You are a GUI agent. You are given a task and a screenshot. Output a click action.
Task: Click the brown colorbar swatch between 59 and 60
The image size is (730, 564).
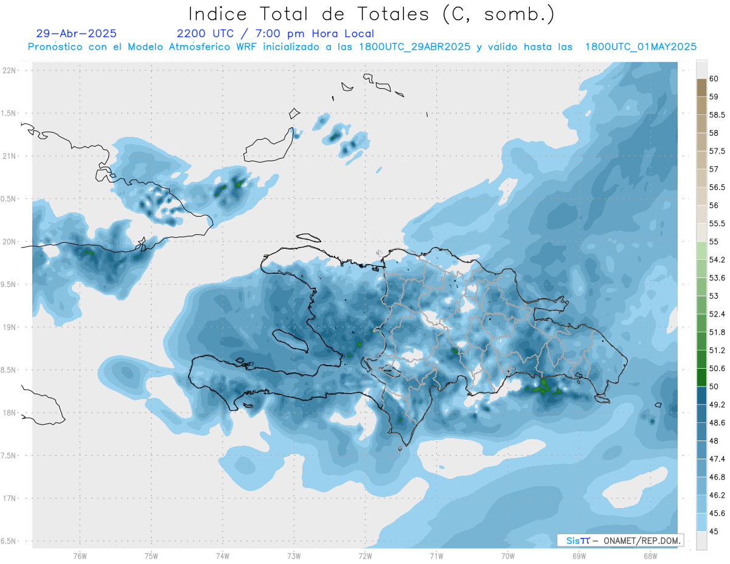[x=701, y=88]
